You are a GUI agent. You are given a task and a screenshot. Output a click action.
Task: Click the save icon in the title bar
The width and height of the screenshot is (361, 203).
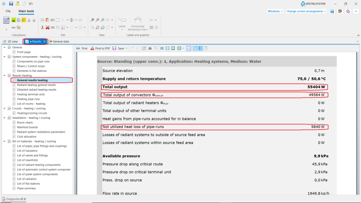pyautogui.click(x=11, y=4)
